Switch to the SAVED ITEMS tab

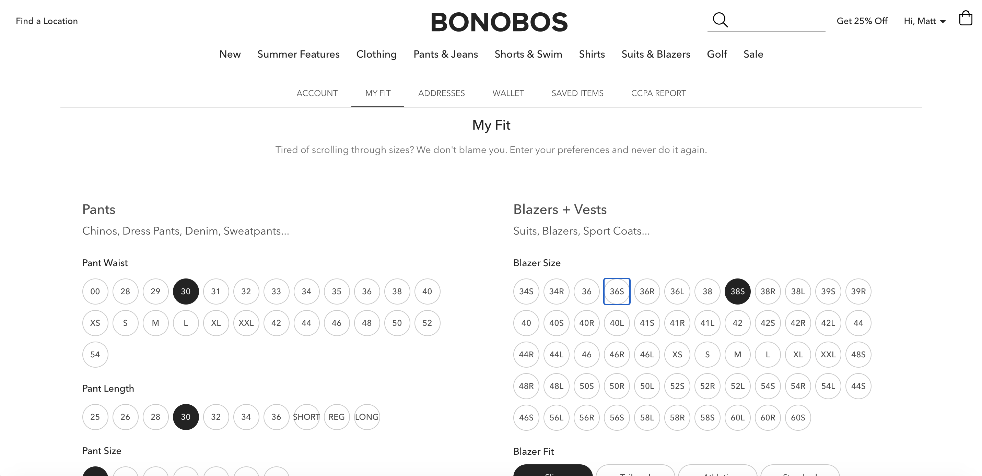[x=577, y=93]
